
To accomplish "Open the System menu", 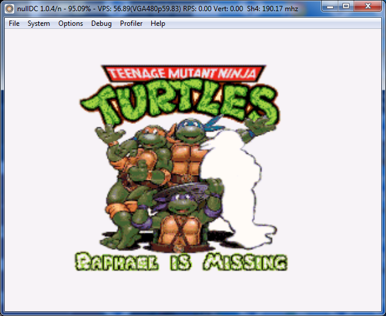I will (39, 23).
